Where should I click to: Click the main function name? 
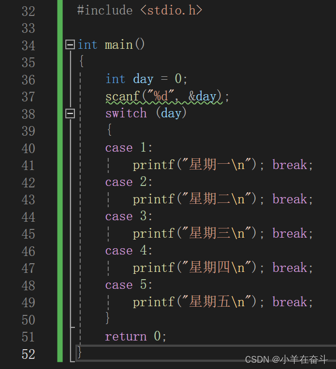[x=119, y=45]
